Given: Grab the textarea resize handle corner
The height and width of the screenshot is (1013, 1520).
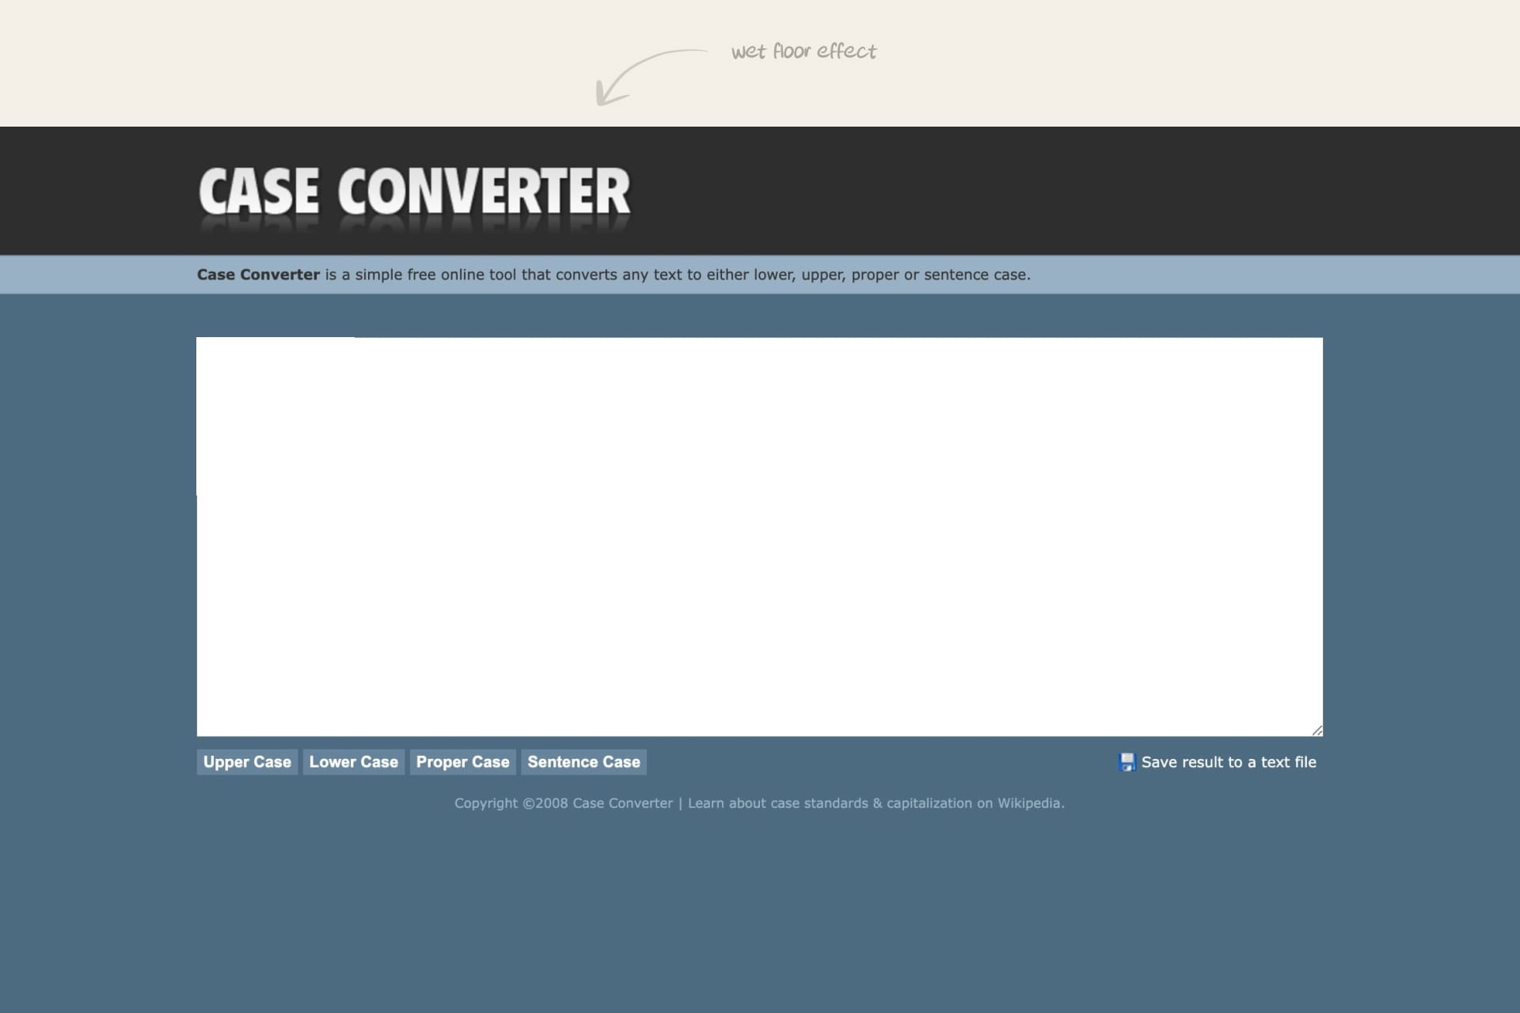Looking at the screenshot, I should point(1317,730).
